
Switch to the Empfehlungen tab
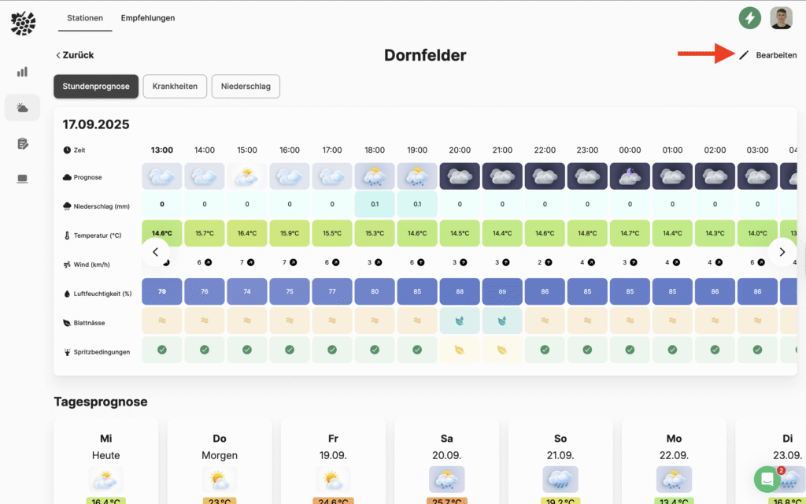148,18
